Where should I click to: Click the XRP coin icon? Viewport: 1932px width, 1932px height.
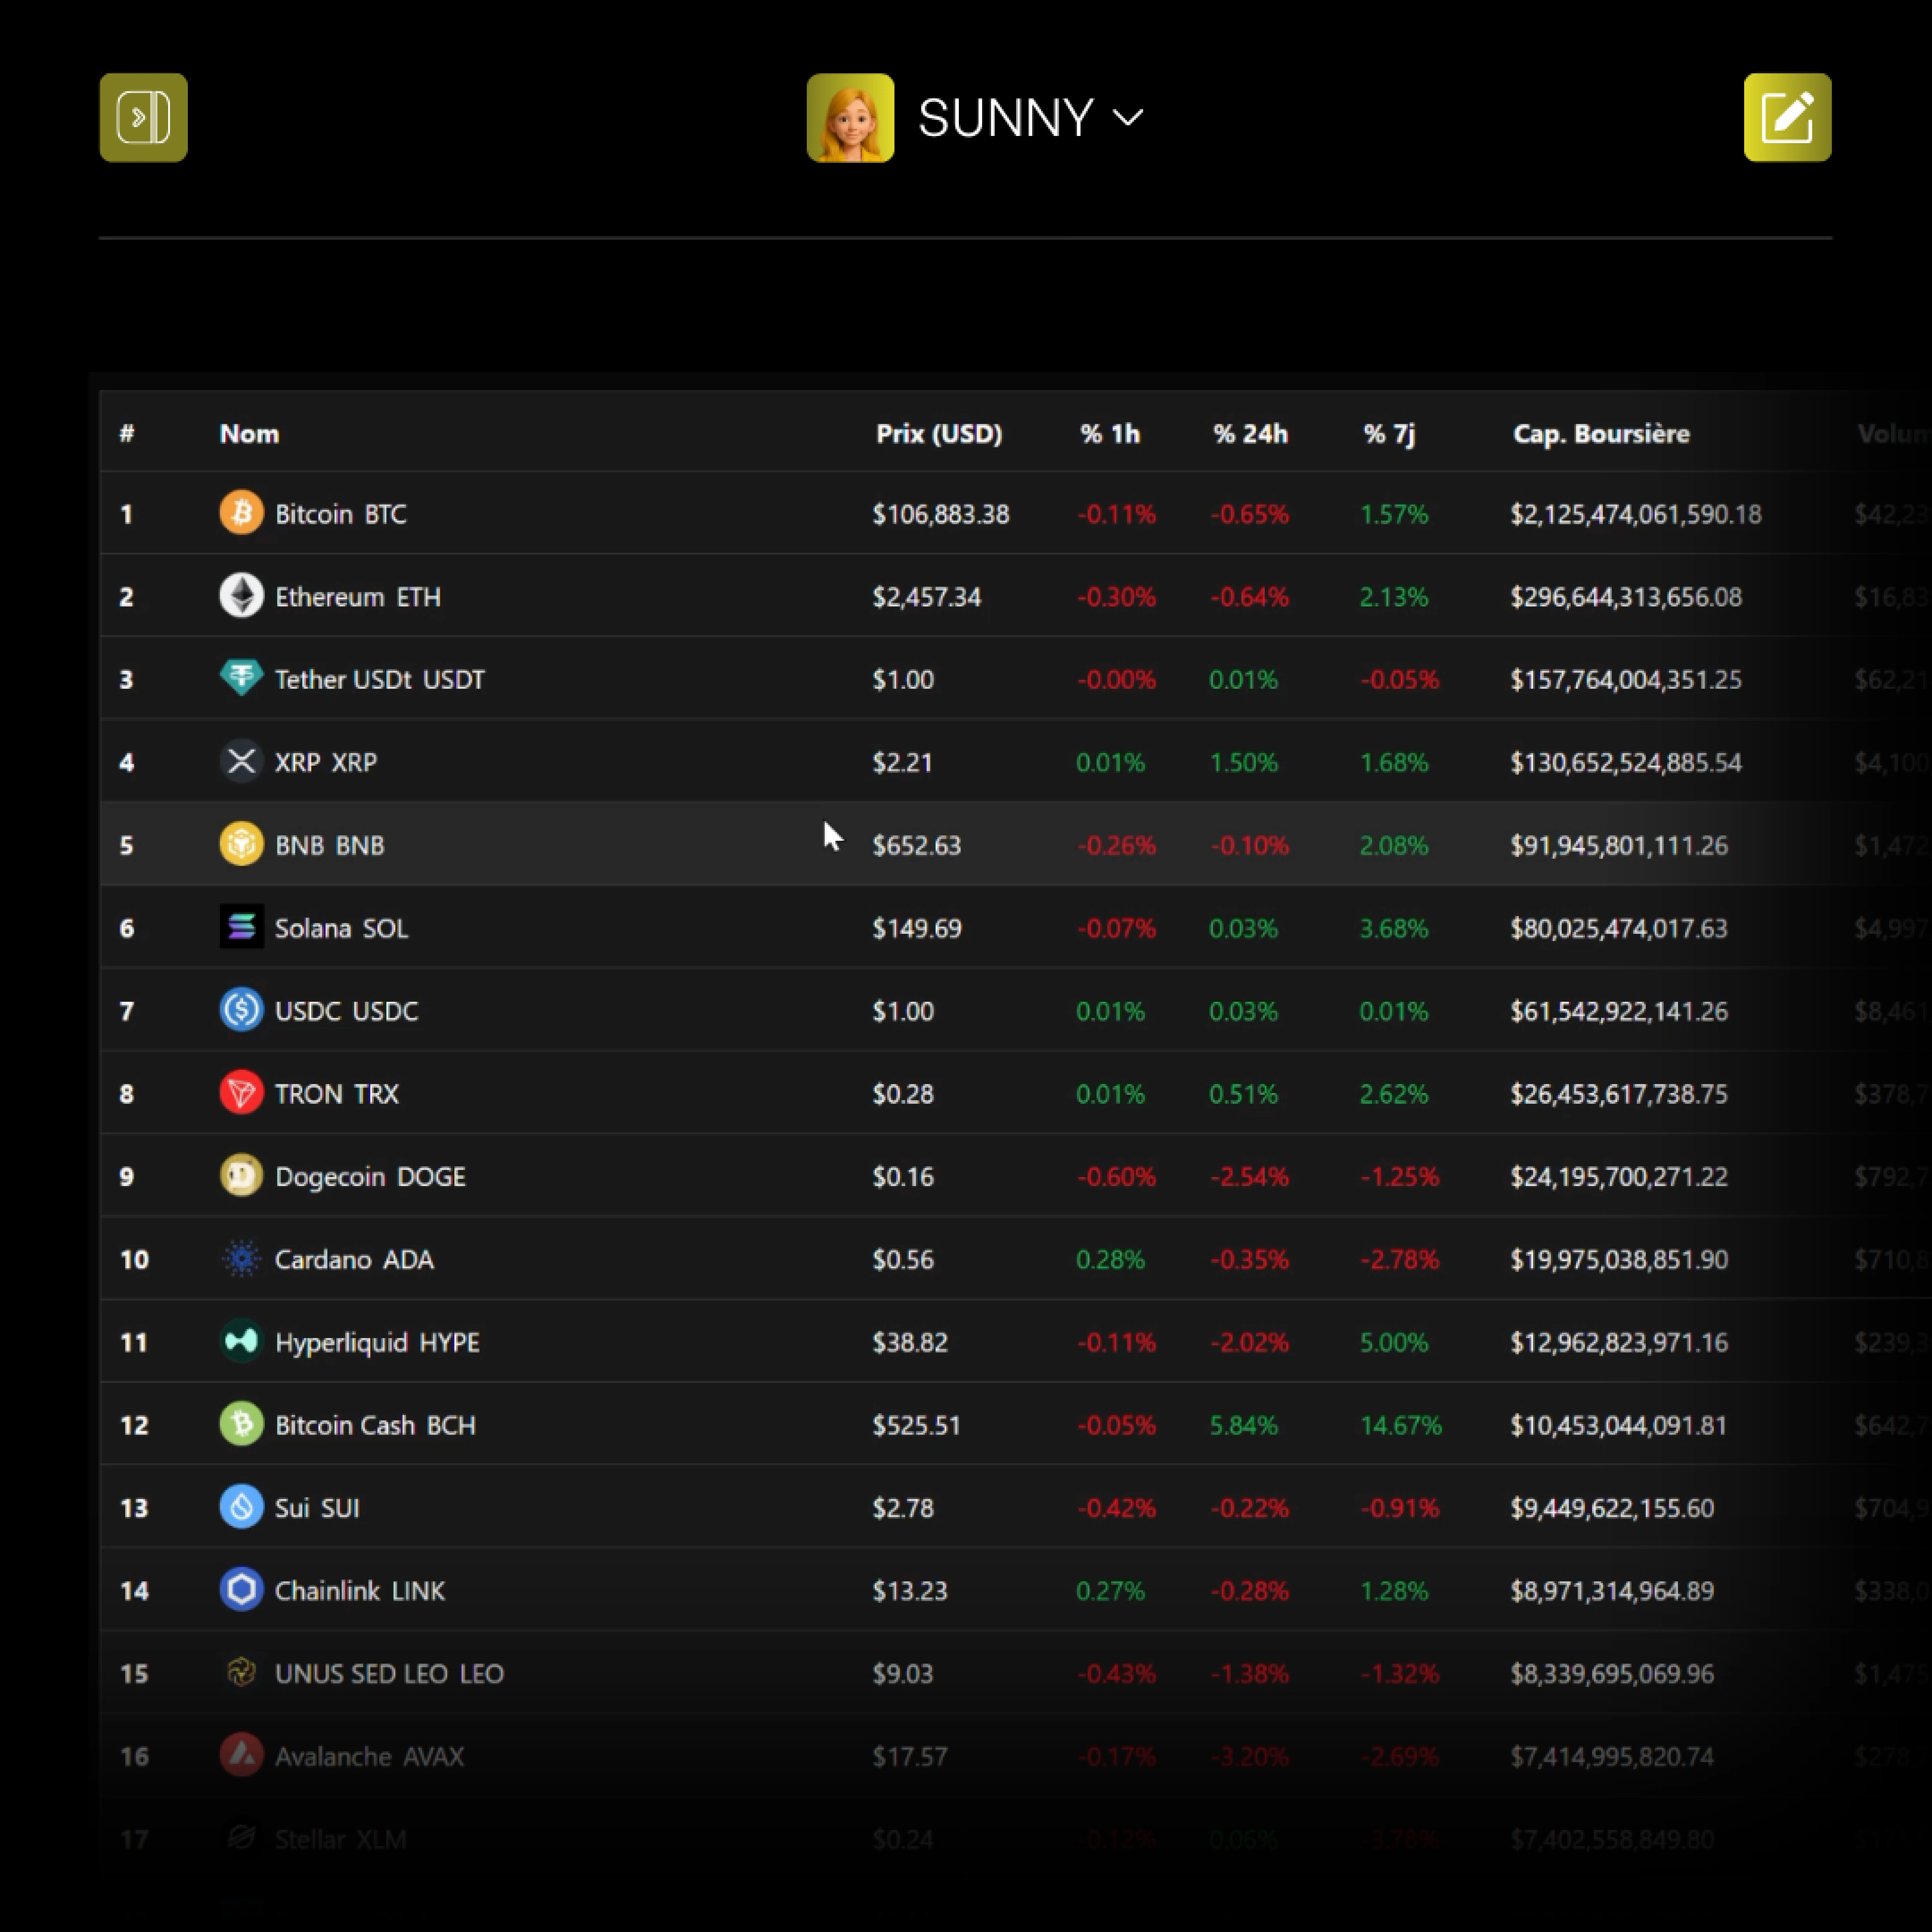click(x=241, y=761)
